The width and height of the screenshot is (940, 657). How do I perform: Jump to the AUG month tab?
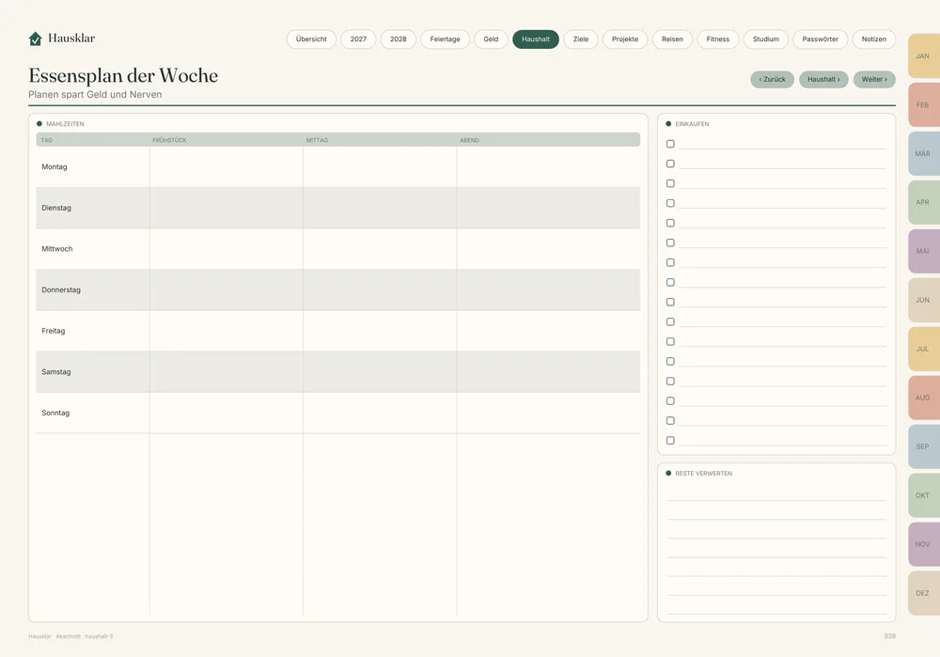coord(924,398)
